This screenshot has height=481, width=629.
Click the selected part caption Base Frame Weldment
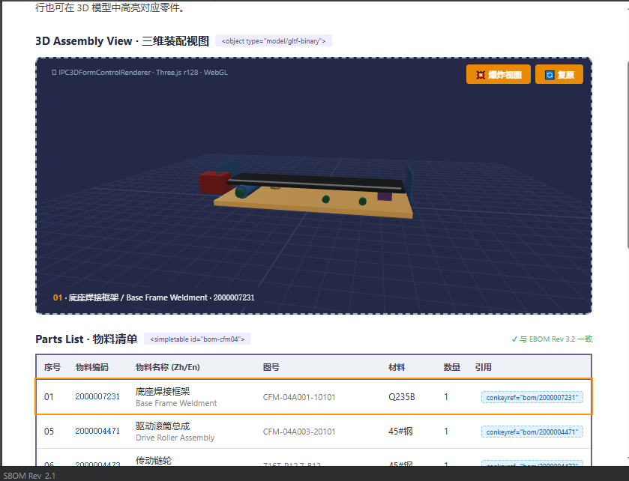[x=154, y=297]
